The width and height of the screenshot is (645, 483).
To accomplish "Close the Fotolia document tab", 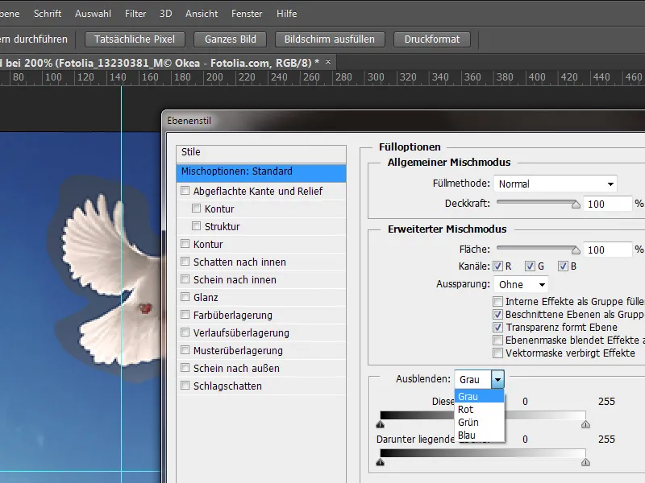I will click(328, 62).
